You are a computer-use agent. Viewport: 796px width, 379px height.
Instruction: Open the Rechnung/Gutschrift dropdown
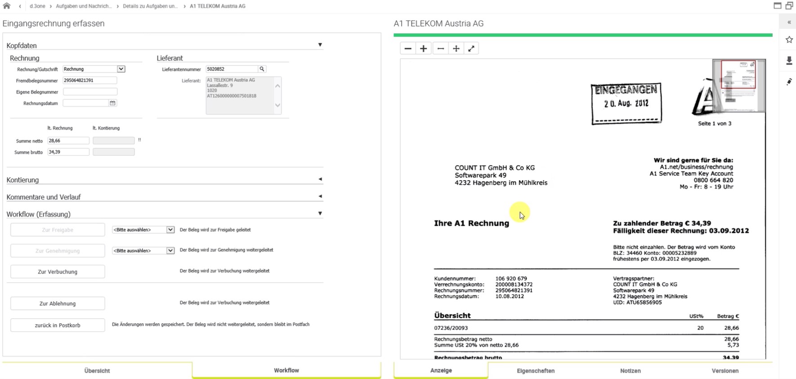click(x=121, y=69)
